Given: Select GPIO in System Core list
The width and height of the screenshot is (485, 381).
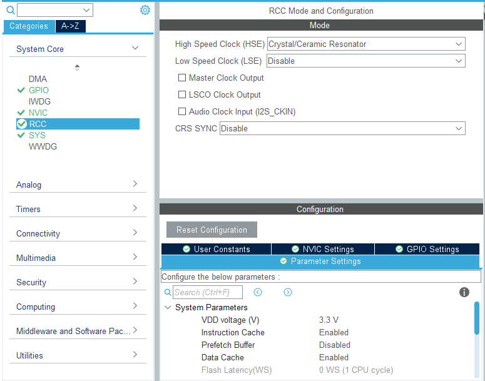Looking at the screenshot, I should point(39,90).
